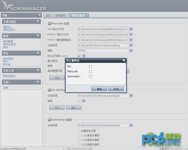Switch to the 活动 tab
The height and width of the screenshot is (150, 188).
coord(48,16)
